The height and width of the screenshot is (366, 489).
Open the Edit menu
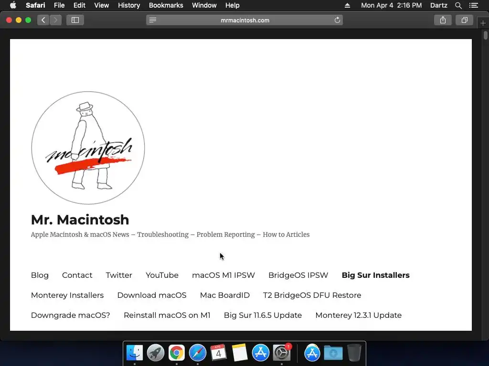(x=79, y=5)
